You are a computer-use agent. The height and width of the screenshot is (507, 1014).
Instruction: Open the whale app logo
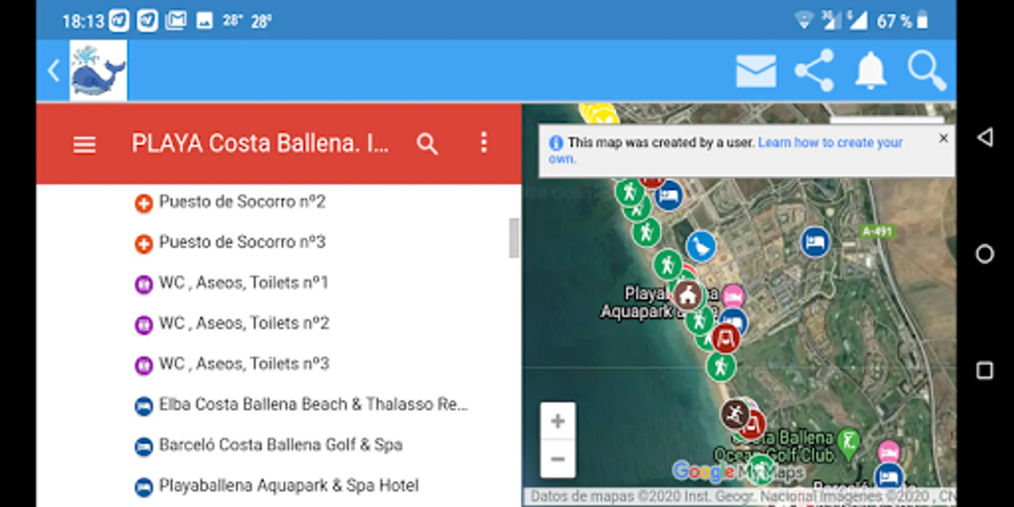pos(99,71)
